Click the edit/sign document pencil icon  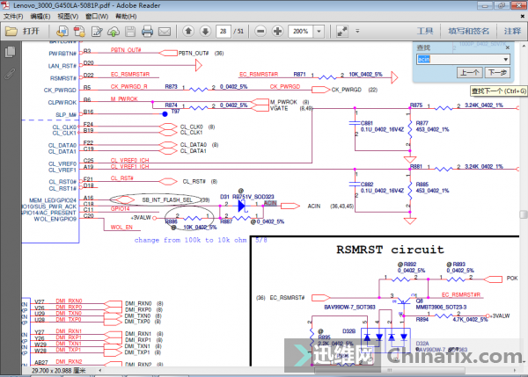point(97,32)
